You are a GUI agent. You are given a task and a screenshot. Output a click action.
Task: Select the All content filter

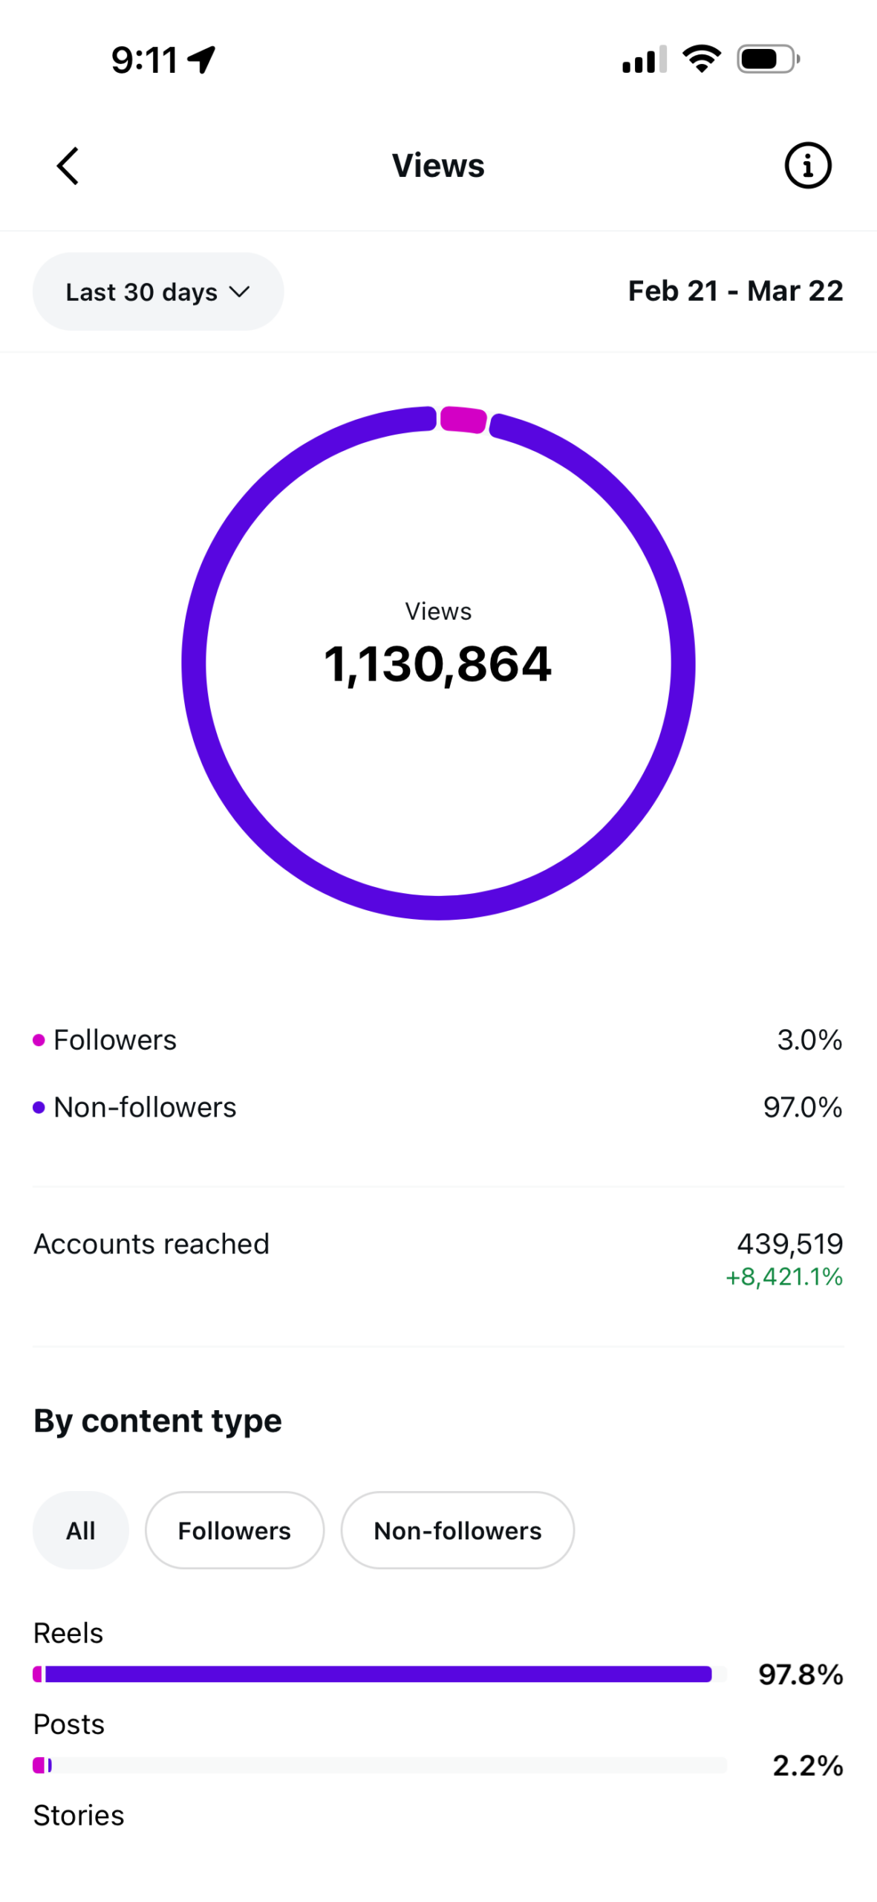click(80, 1531)
